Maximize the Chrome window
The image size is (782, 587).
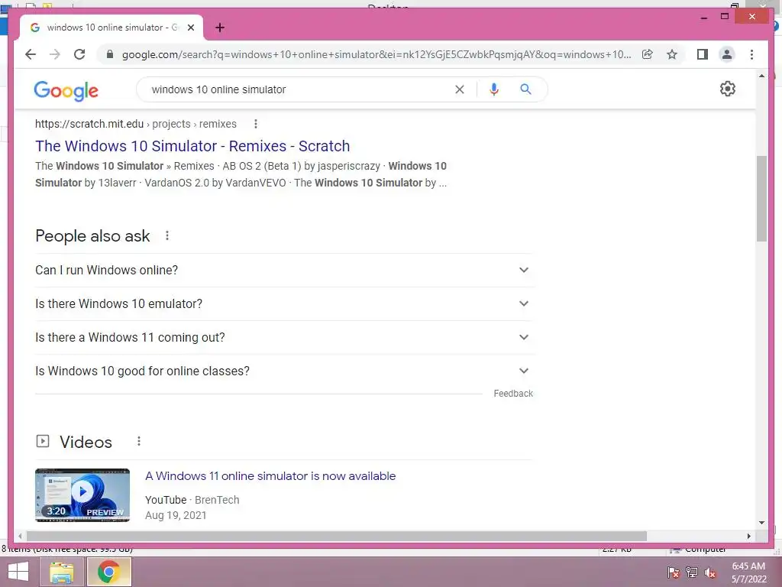(725, 17)
